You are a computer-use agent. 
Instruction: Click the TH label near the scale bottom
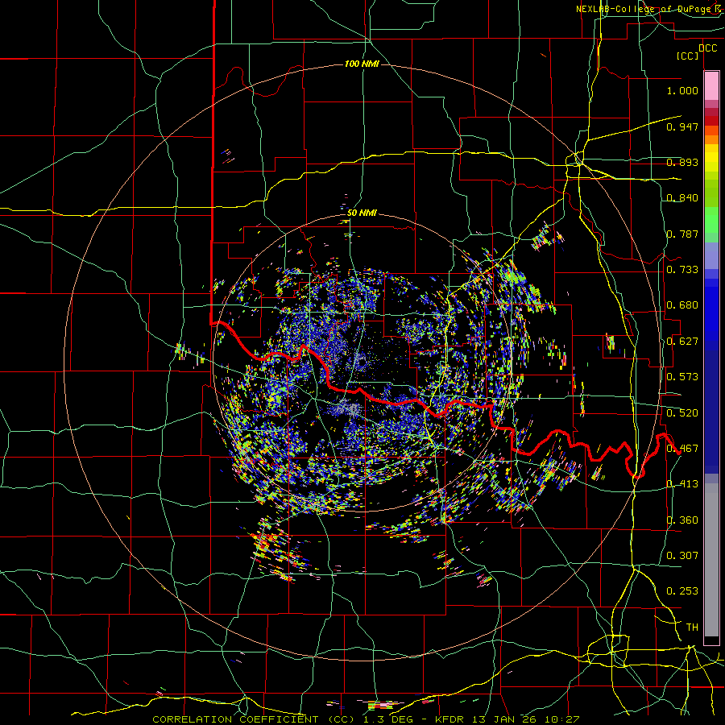click(692, 628)
